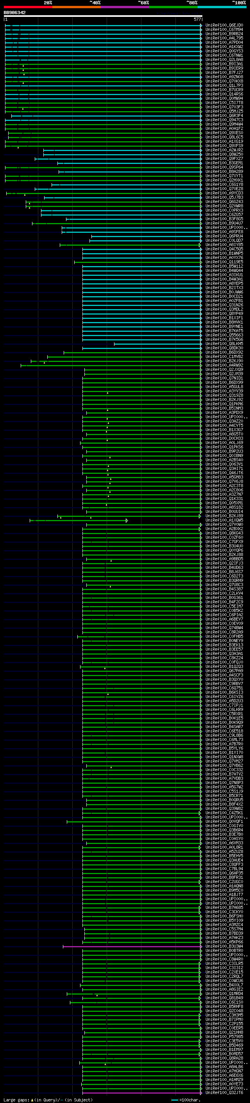Open the UniRef100_Q32JT6 hit label
250x1103 pixels.
pos(224,1092)
